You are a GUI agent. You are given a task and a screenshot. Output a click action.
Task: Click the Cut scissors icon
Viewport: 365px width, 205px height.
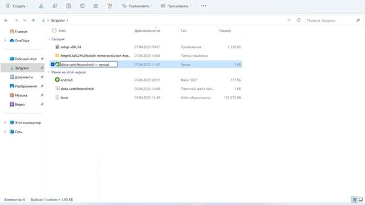point(41,6)
